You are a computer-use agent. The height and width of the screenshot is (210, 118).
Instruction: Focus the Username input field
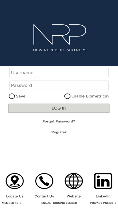coord(59,73)
